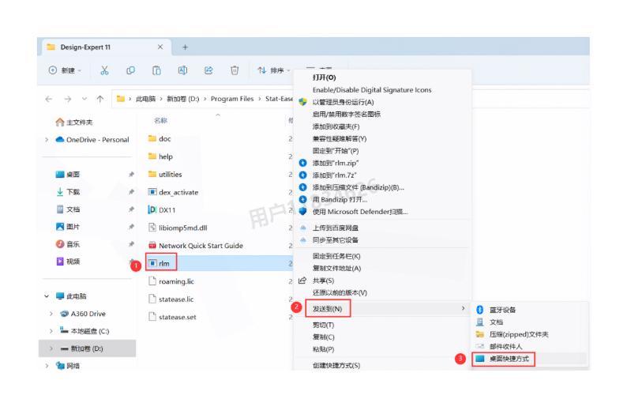Choose 压缩(zipped)文件夹 in submenu
Viewport: 627px width, 403px height.
click(519, 334)
